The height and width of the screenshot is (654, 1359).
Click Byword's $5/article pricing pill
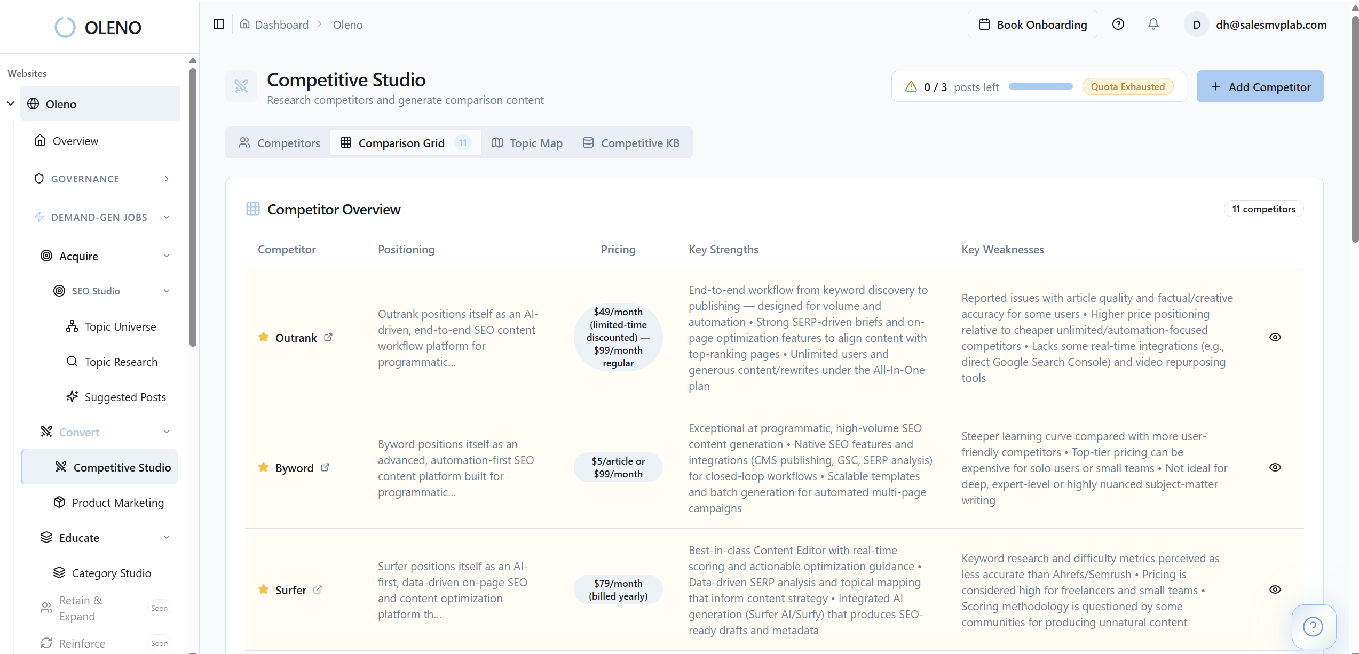point(618,467)
